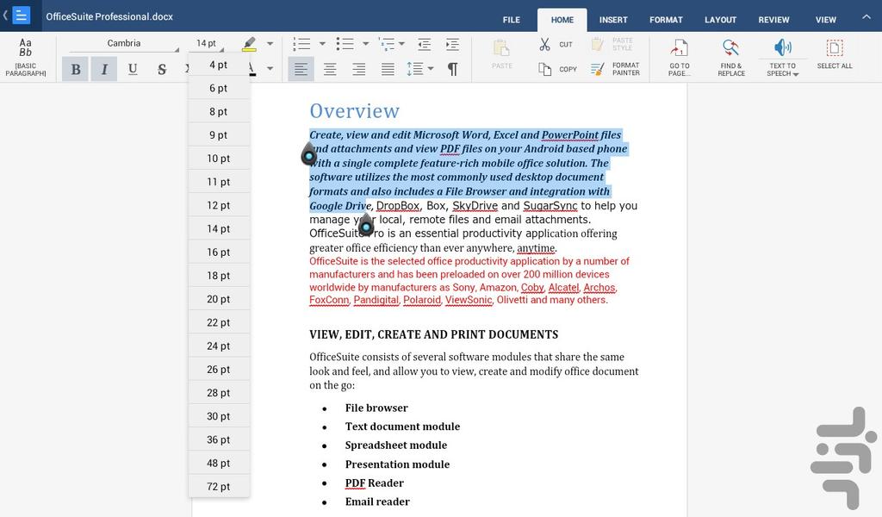The height and width of the screenshot is (517, 882).
Task: Choose 24 pt from the font size list
Action: coord(219,346)
